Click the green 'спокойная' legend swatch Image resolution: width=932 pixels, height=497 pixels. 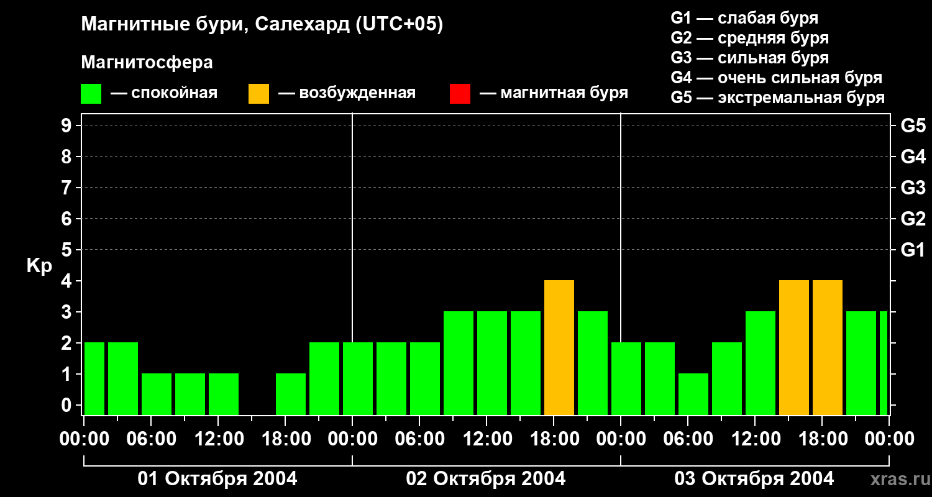(91, 94)
